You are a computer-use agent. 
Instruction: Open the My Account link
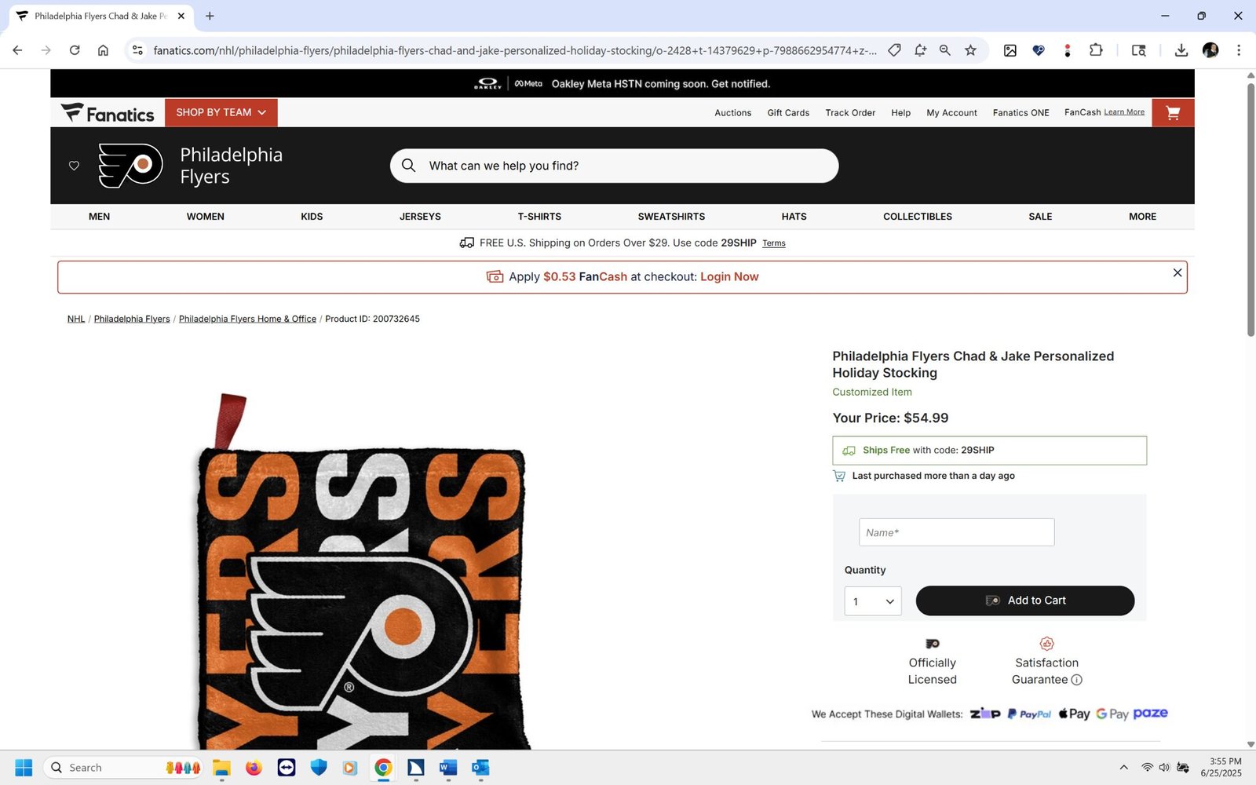coord(951,113)
